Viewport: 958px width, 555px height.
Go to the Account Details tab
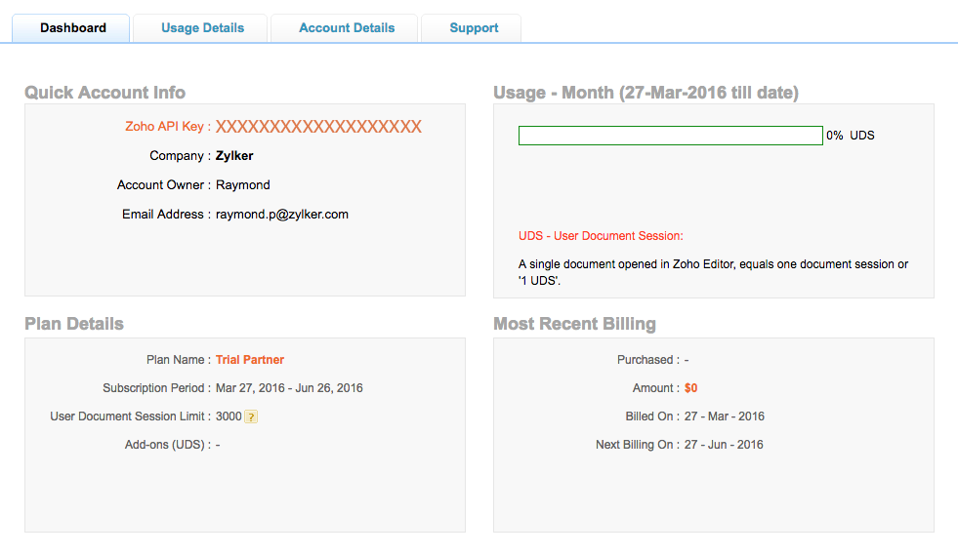tap(347, 28)
